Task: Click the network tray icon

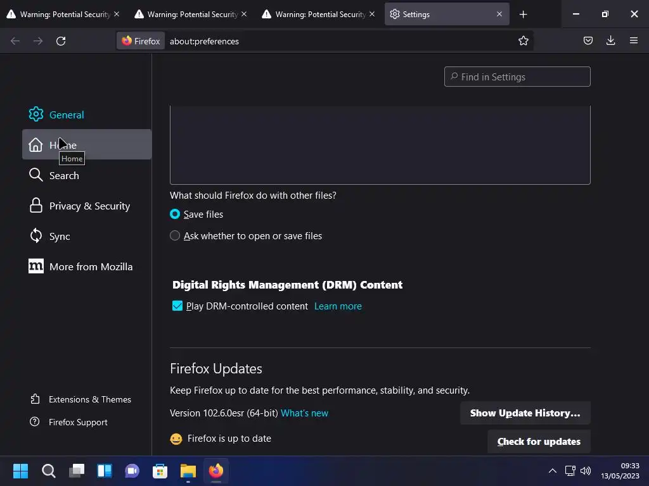Action: coord(570,471)
